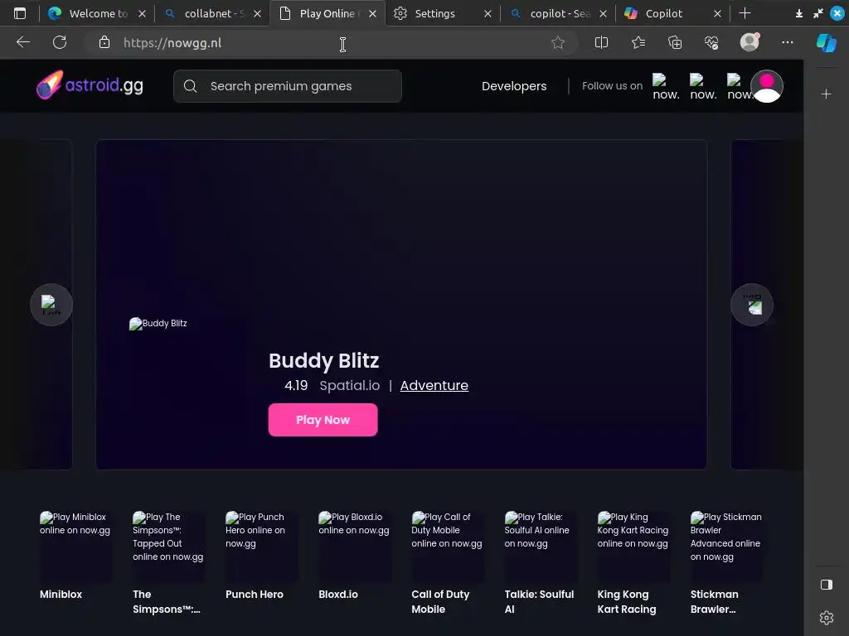Click the Punch Hero title text
849x636 pixels.
pos(255,594)
